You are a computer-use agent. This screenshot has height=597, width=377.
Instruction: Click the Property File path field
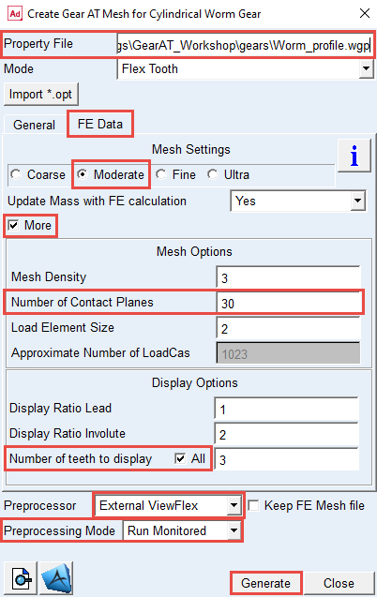245,45
